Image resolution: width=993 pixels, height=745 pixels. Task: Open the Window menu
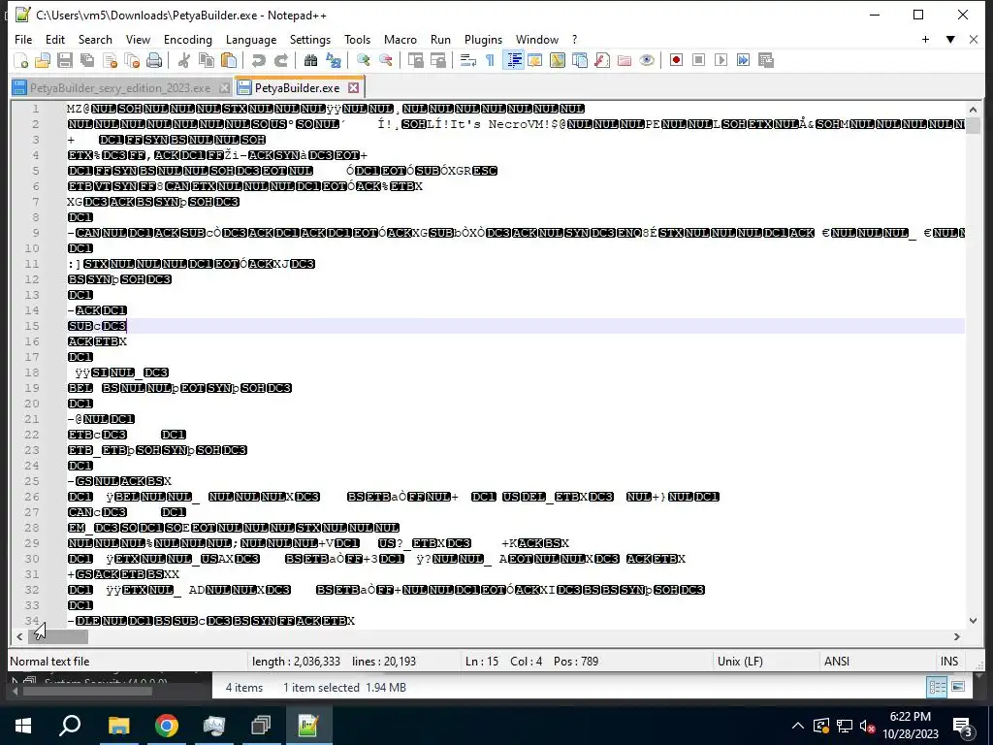pos(537,39)
